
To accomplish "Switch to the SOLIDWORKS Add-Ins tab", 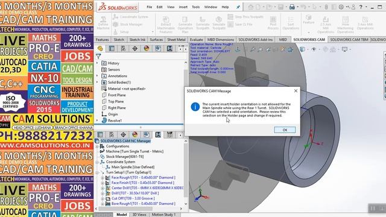I will pos(255,39).
